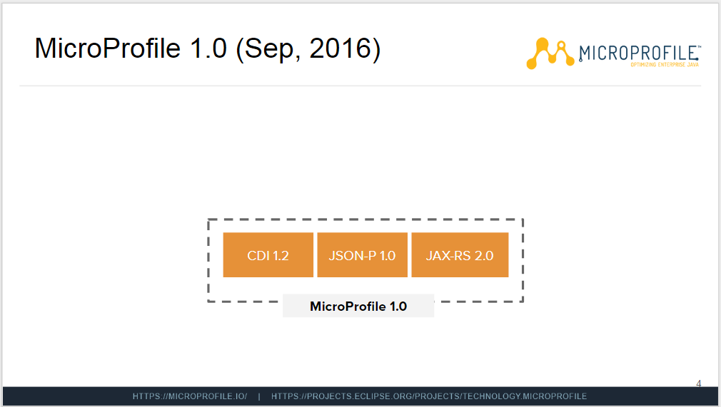The height and width of the screenshot is (407, 721).
Task: Click the slide title MicroProfile 1.0 (Sep, 2016)
Action: [208, 48]
